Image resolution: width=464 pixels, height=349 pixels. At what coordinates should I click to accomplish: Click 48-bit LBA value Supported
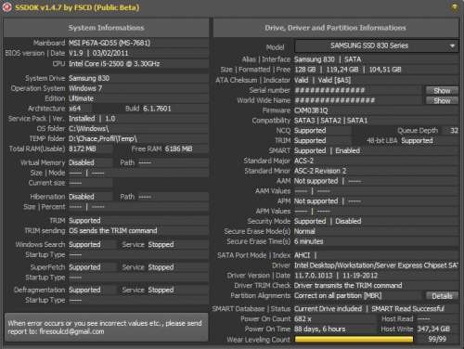[417, 141]
